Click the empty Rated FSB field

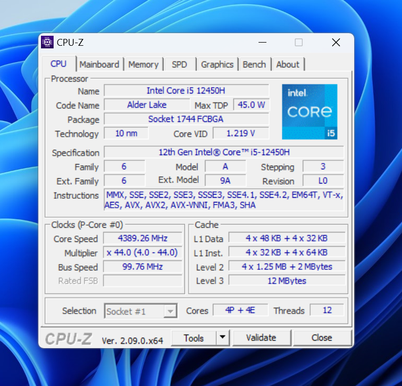142,281
